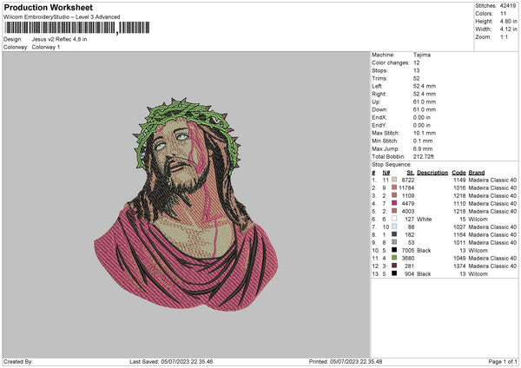Click the 'Code' column header
Image resolution: width=521 pixels, height=368 pixels.
pyautogui.click(x=458, y=173)
